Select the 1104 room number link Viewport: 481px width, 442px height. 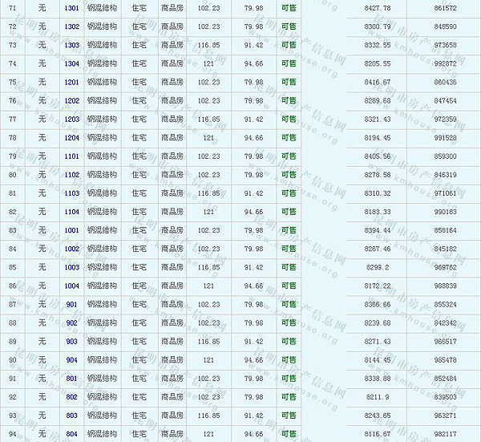(71, 212)
